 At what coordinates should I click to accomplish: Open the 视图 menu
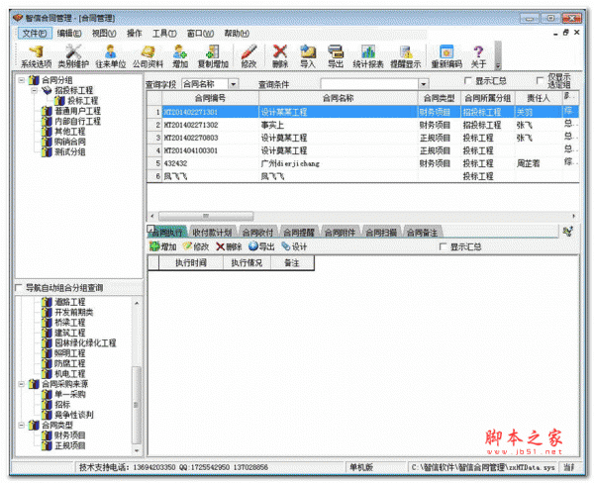point(104,34)
